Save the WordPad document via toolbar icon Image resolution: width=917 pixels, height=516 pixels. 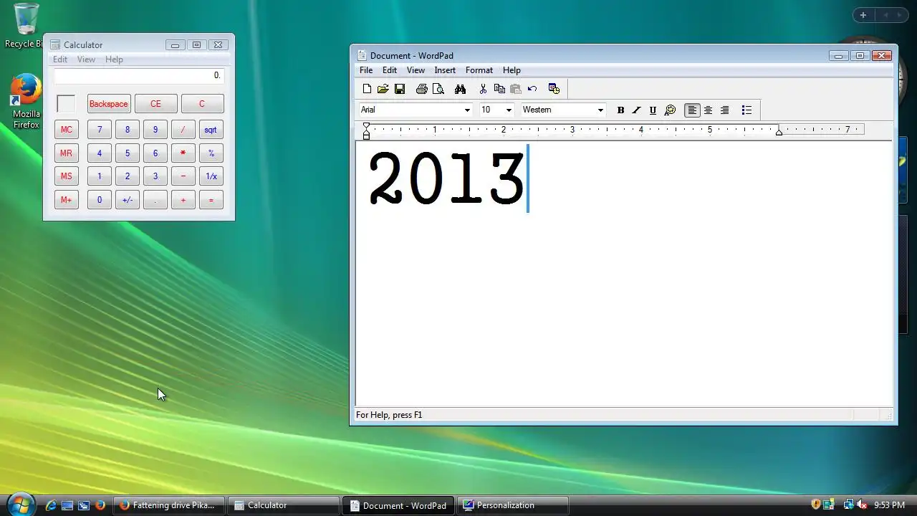pyautogui.click(x=400, y=89)
